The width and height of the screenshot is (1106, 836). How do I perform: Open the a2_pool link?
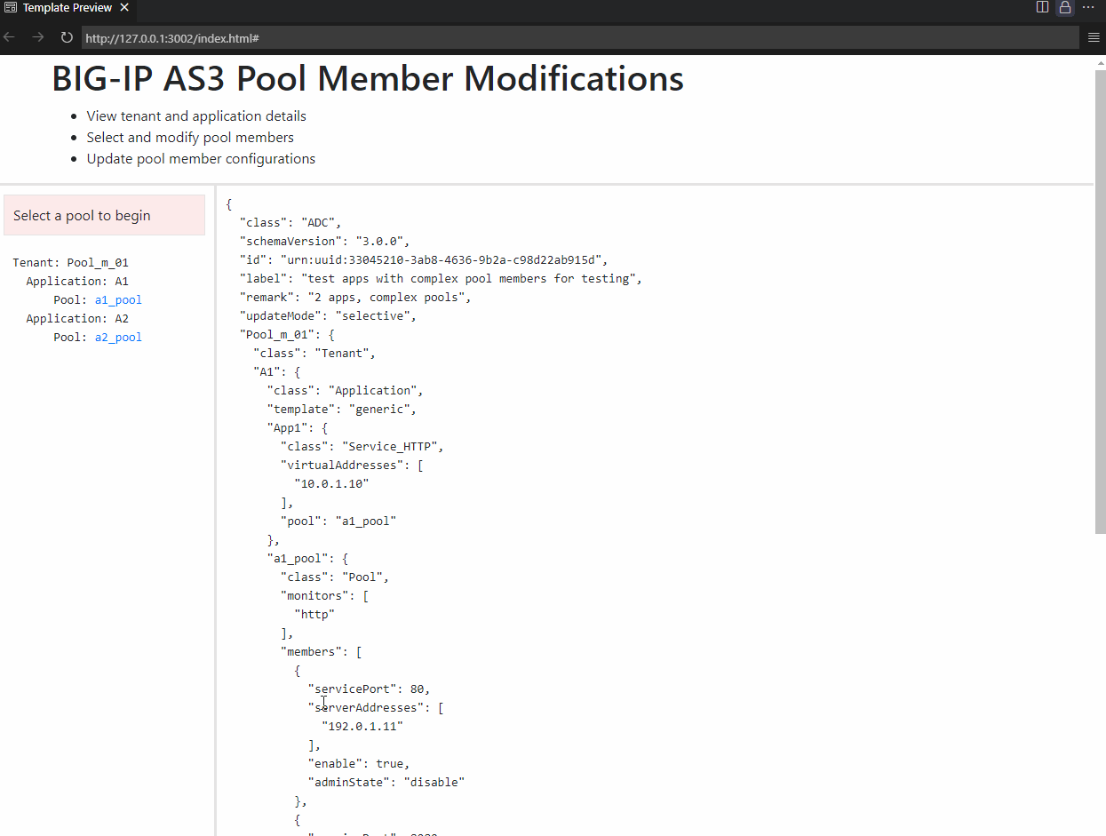click(118, 338)
